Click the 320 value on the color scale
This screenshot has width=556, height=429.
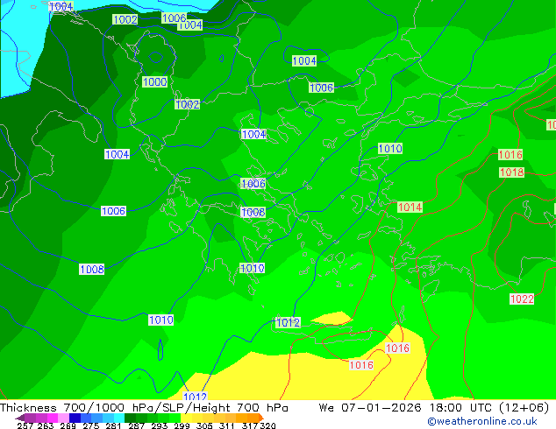click(x=267, y=425)
